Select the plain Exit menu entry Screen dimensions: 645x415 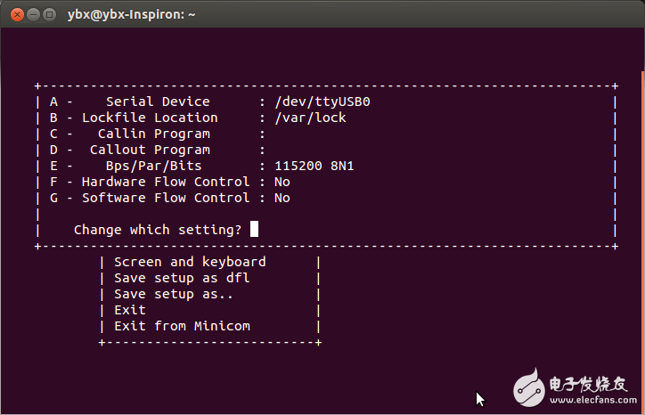[x=130, y=310]
